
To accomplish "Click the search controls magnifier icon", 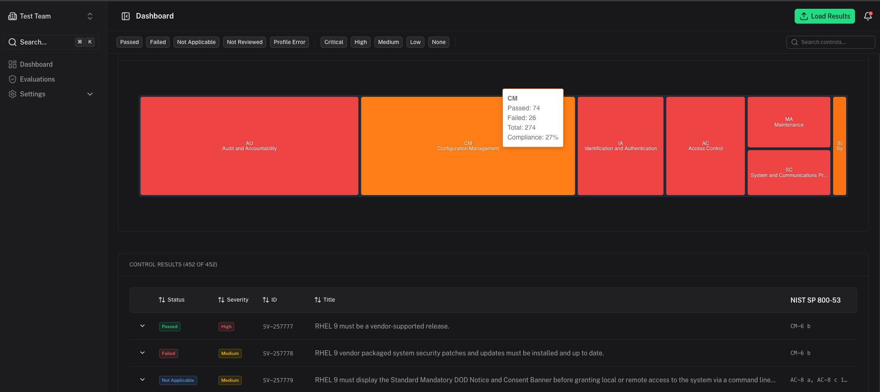I will [x=795, y=42].
